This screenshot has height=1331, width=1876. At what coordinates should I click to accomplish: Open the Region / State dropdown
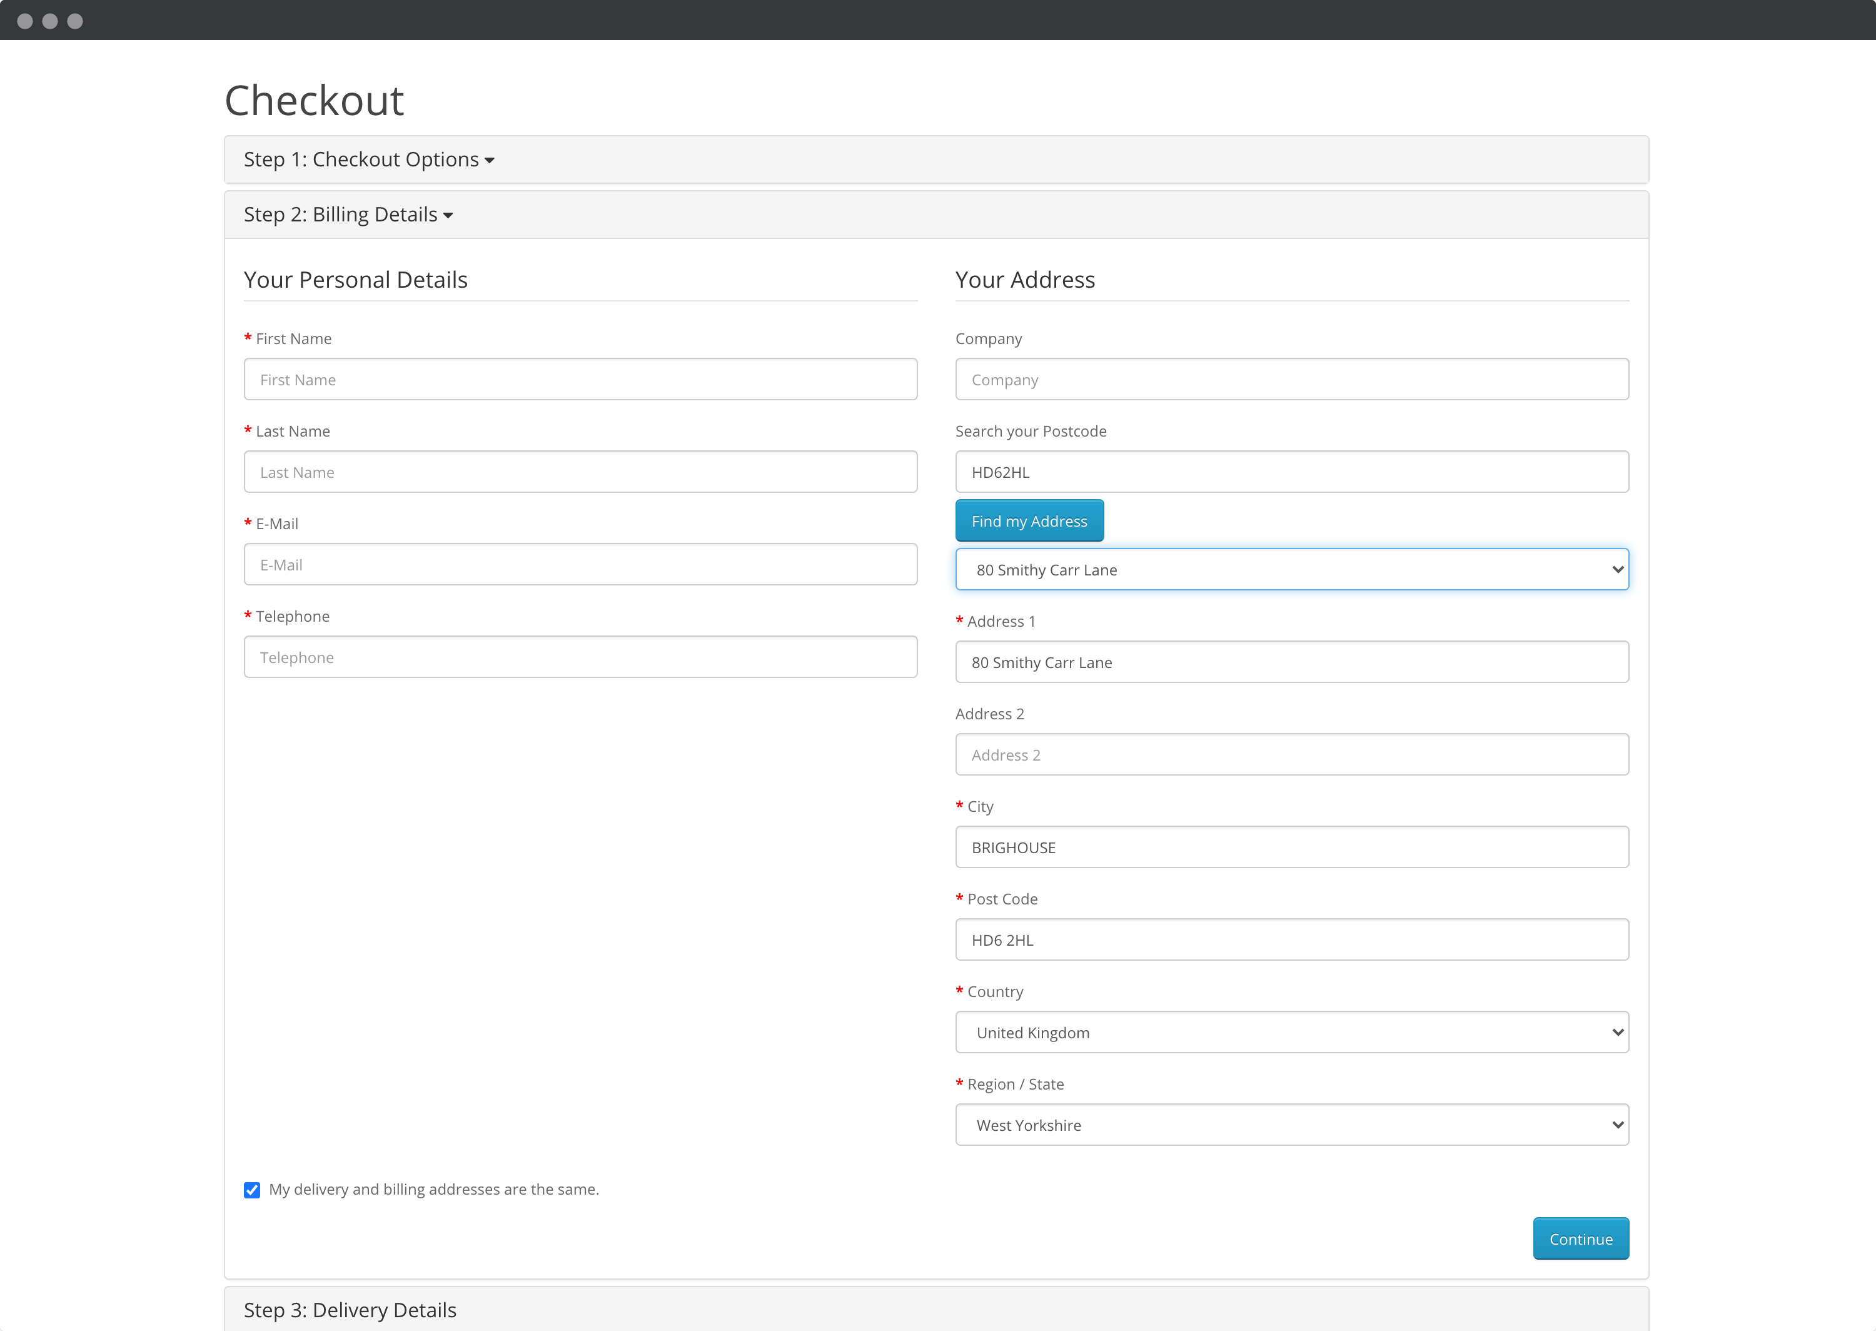[1291, 1125]
